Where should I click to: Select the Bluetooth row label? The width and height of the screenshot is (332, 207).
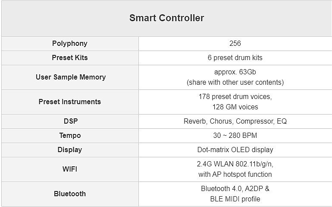pyautogui.click(x=69, y=194)
